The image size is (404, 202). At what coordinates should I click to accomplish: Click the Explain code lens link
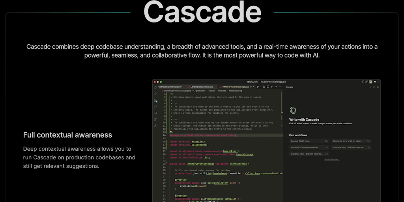(211, 90)
